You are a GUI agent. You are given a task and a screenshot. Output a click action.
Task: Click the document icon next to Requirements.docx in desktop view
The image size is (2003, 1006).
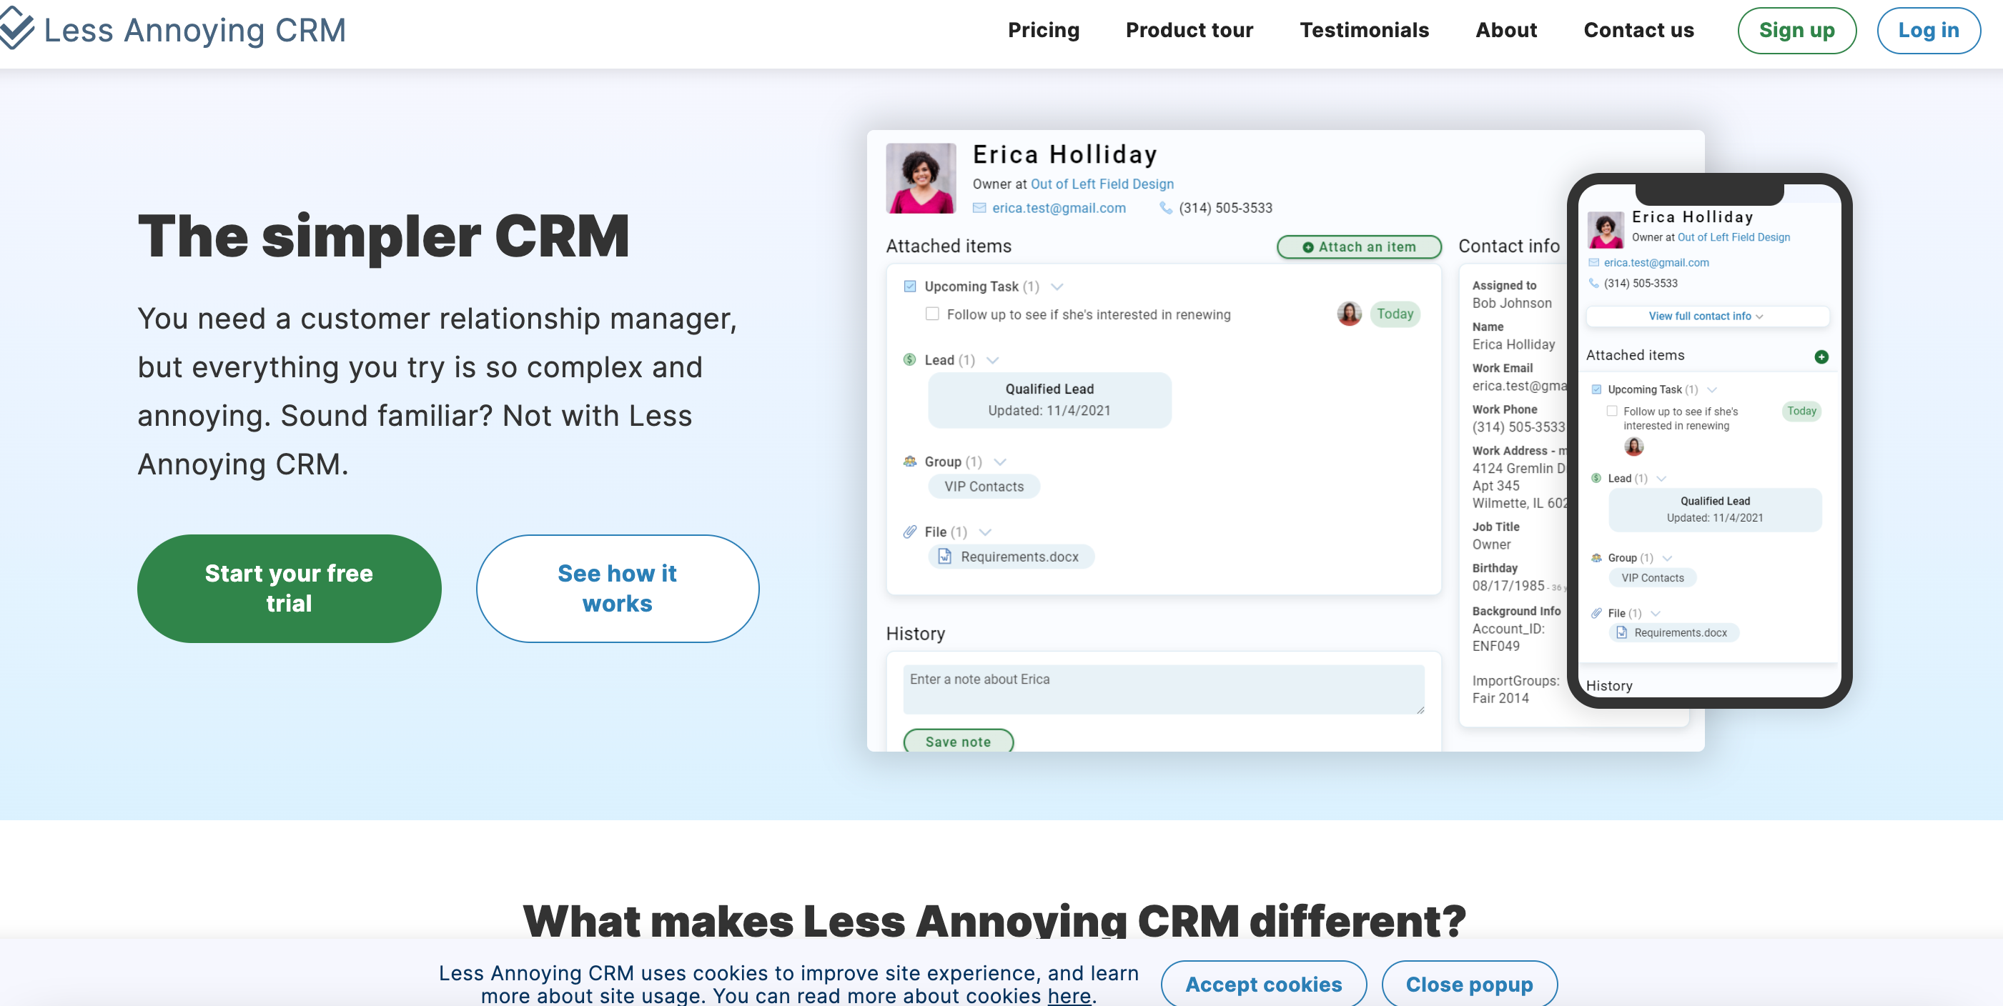click(x=945, y=557)
